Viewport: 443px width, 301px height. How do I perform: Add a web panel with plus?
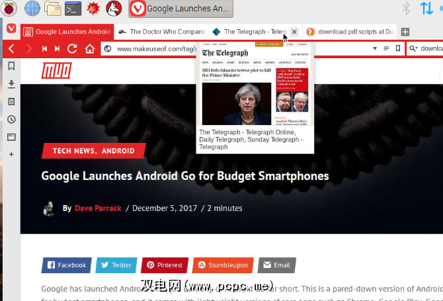point(11,154)
